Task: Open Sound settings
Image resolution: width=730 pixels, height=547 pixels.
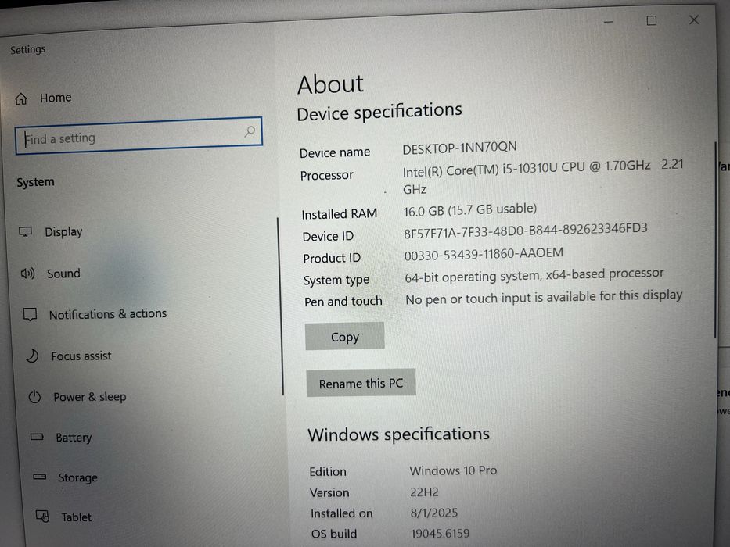Action: point(63,273)
